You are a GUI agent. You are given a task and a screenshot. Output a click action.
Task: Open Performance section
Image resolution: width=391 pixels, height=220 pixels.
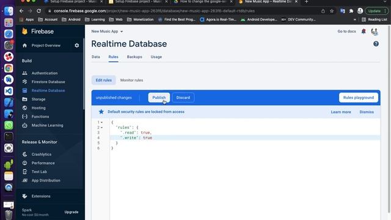point(43,163)
